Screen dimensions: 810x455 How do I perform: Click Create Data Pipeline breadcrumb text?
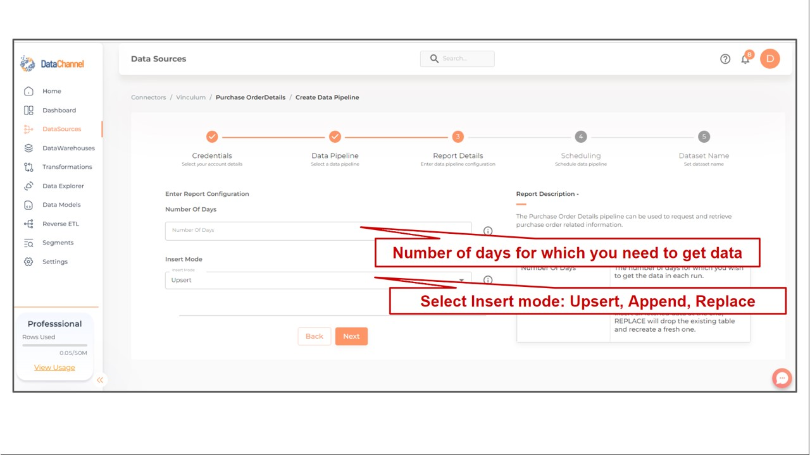327,97
